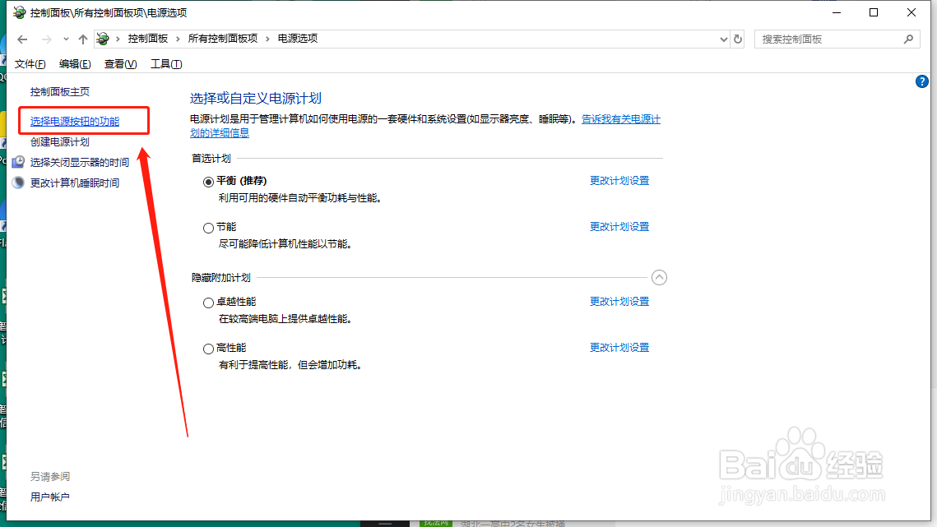Click the blue help question mark icon
Screen dimensions: 937x527
tap(921, 81)
